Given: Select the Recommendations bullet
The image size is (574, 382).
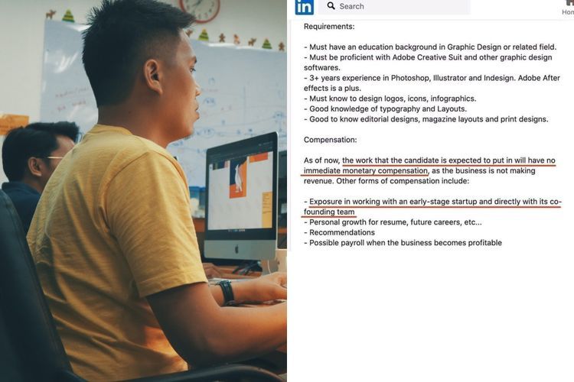Looking at the screenshot, I should pyautogui.click(x=339, y=232).
